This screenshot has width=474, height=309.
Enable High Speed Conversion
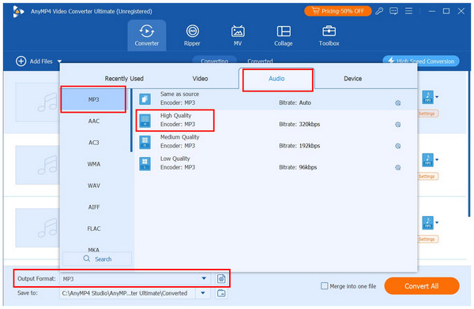(x=421, y=61)
